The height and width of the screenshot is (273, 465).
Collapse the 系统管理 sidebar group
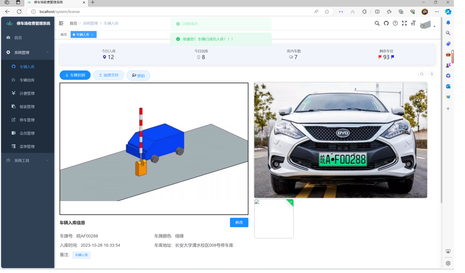(28, 52)
